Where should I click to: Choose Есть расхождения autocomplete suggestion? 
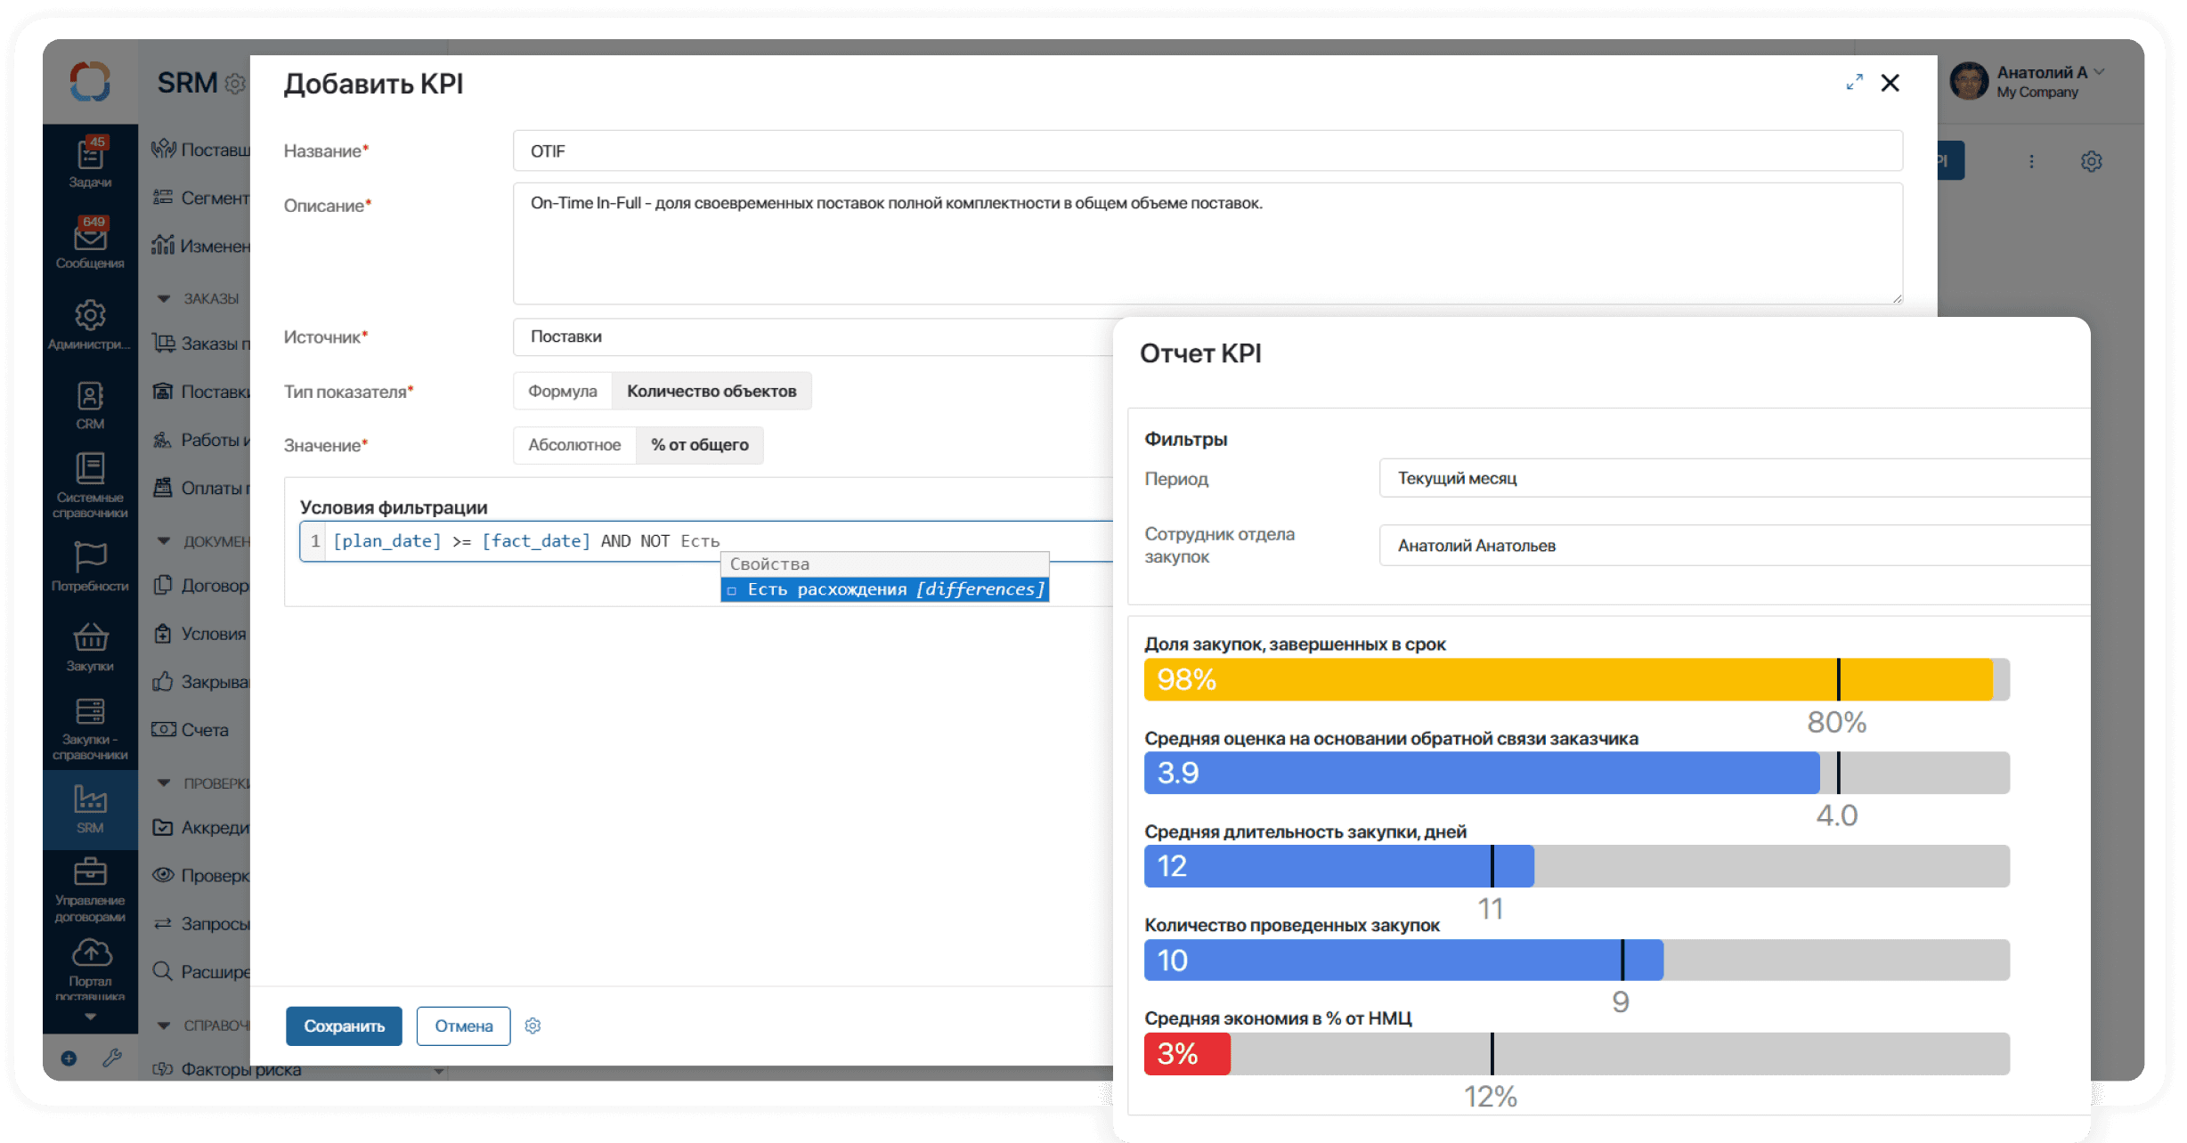click(884, 589)
